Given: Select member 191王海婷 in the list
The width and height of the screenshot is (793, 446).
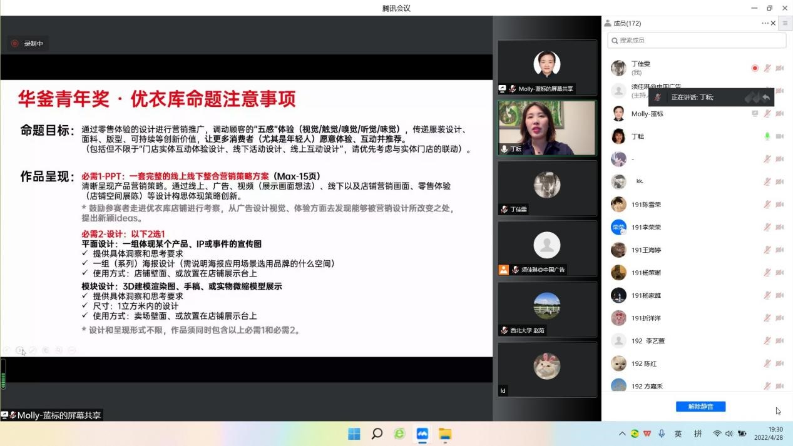Looking at the screenshot, I should pos(697,250).
